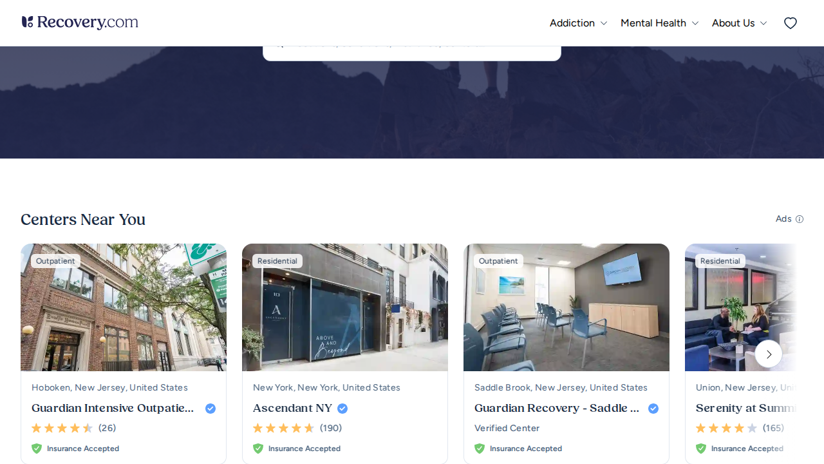The height and width of the screenshot is (464, 824).
Task: Click Insurance Accepted text on Ascendant NY card
Action: 304,449
